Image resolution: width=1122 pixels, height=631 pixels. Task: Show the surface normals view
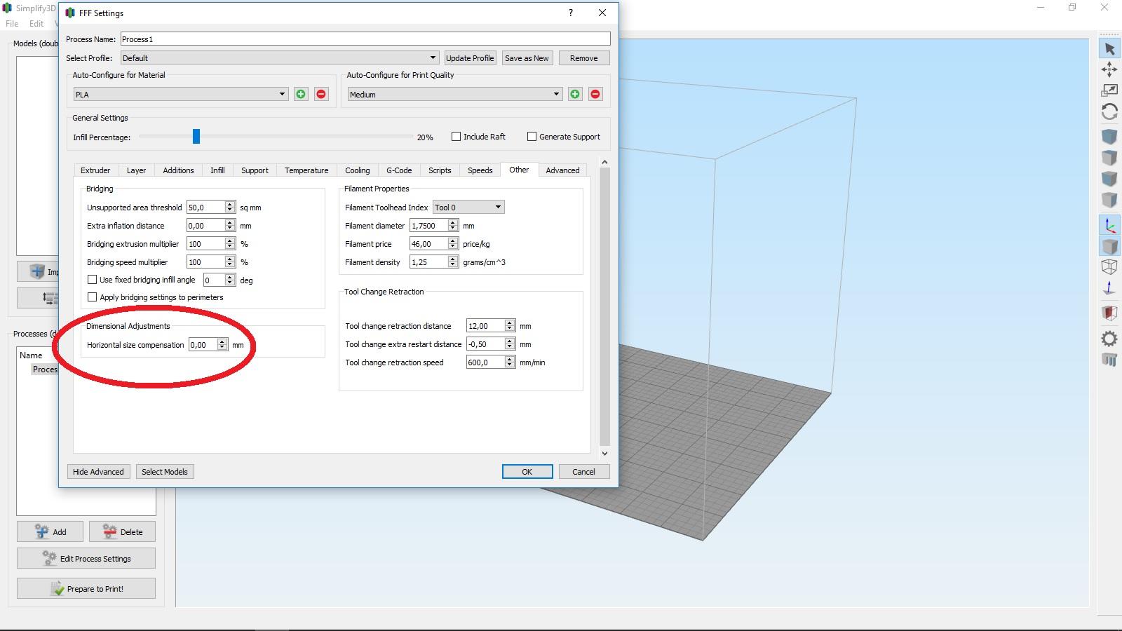coord(1109,288)
